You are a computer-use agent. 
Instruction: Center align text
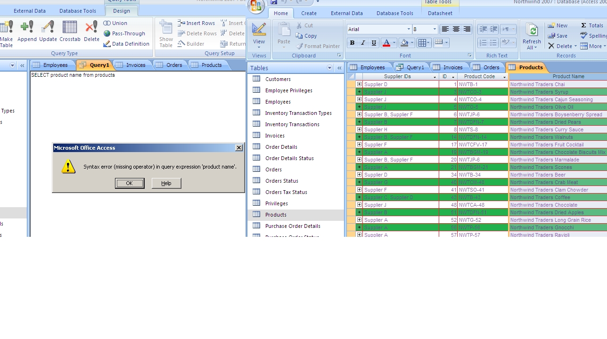click(456, 29)
